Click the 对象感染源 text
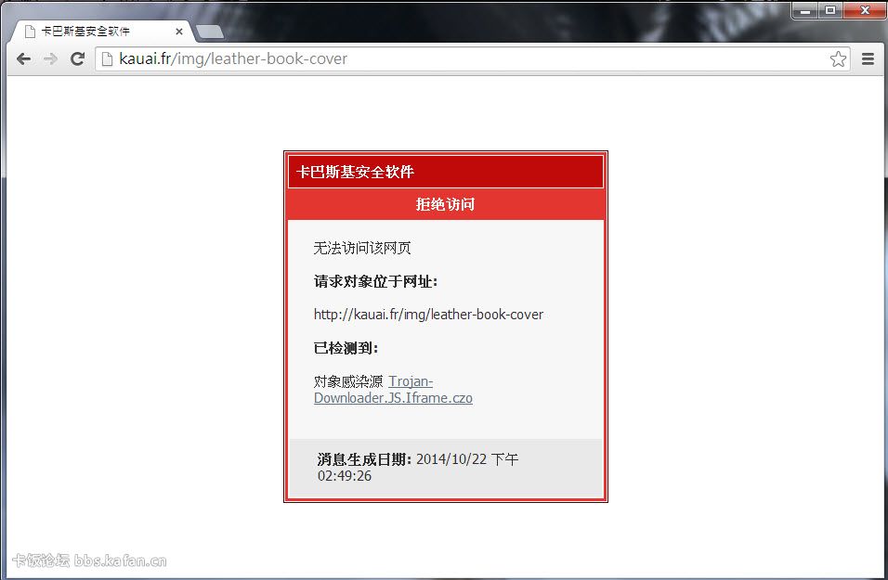Screen dimensions: 888x580 pyautogui.click(x=348, y=381)
